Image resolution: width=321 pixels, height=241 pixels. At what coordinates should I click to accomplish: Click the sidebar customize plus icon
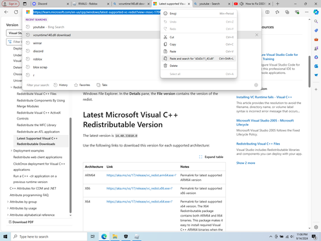click(x=316, y=89)
